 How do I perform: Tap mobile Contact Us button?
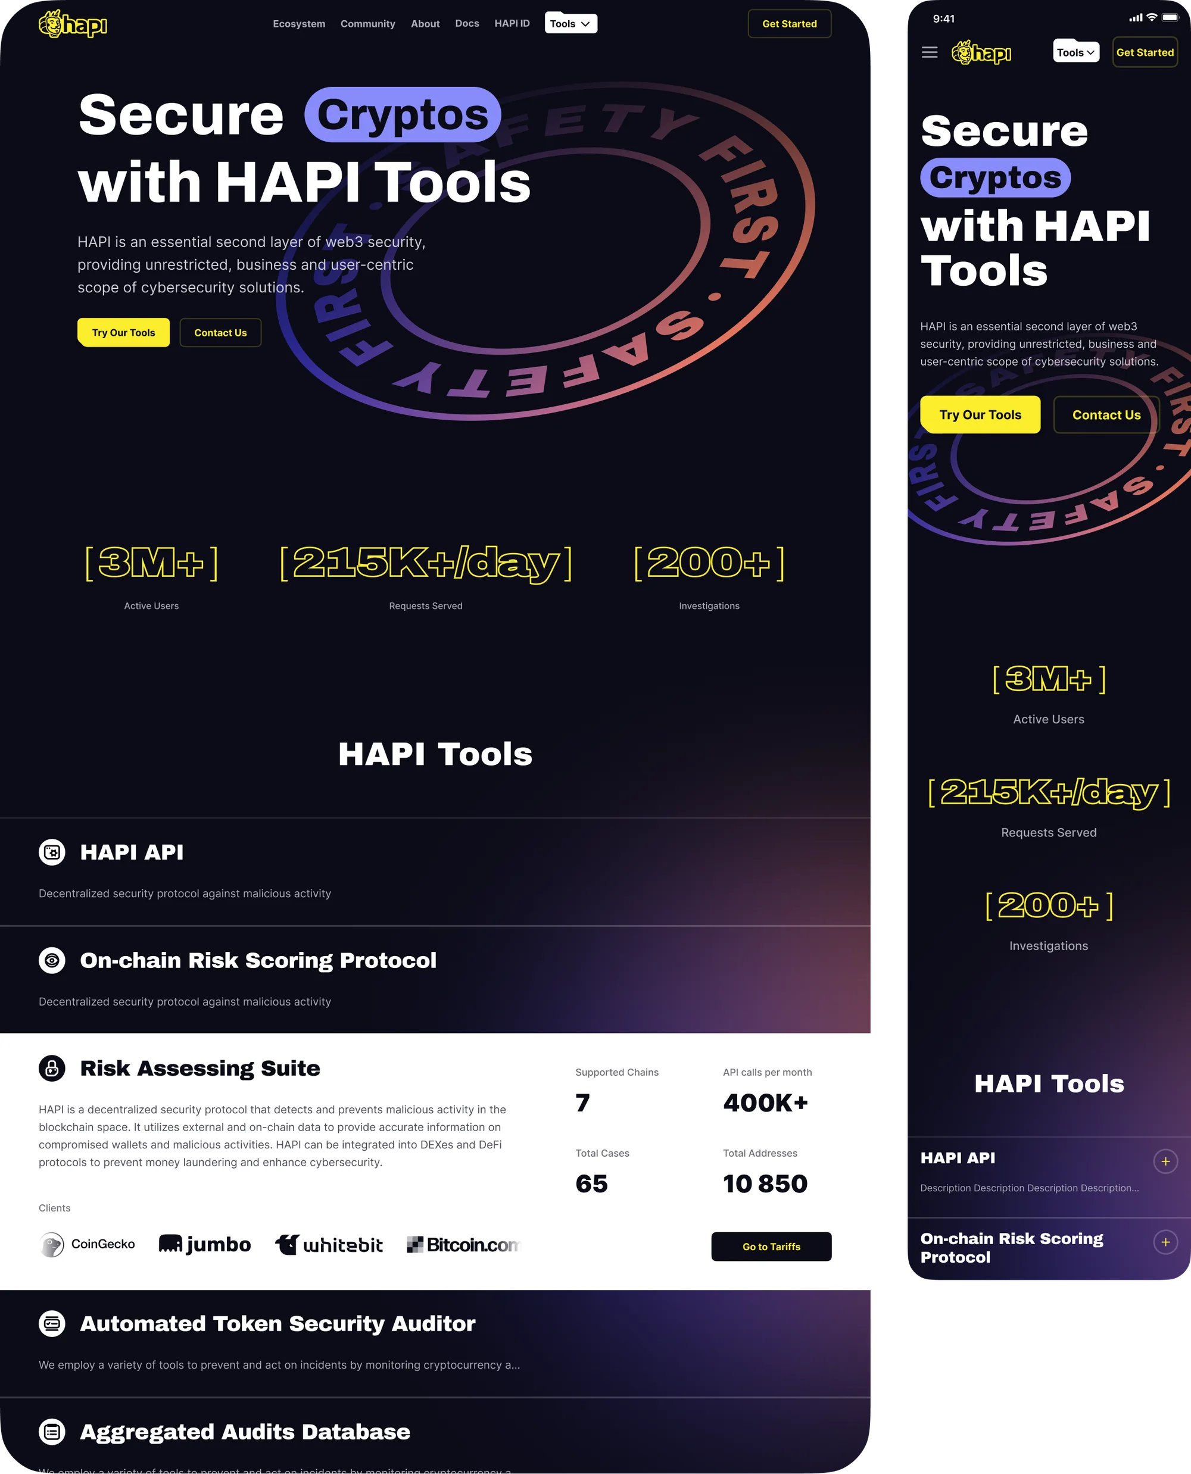pyautogui.click(x=1106, y=415)
